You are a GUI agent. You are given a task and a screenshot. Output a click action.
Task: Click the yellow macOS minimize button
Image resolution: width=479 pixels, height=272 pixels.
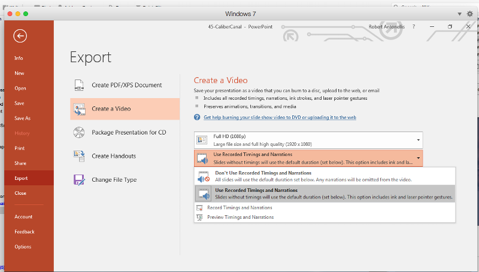[x=18, y=14]
